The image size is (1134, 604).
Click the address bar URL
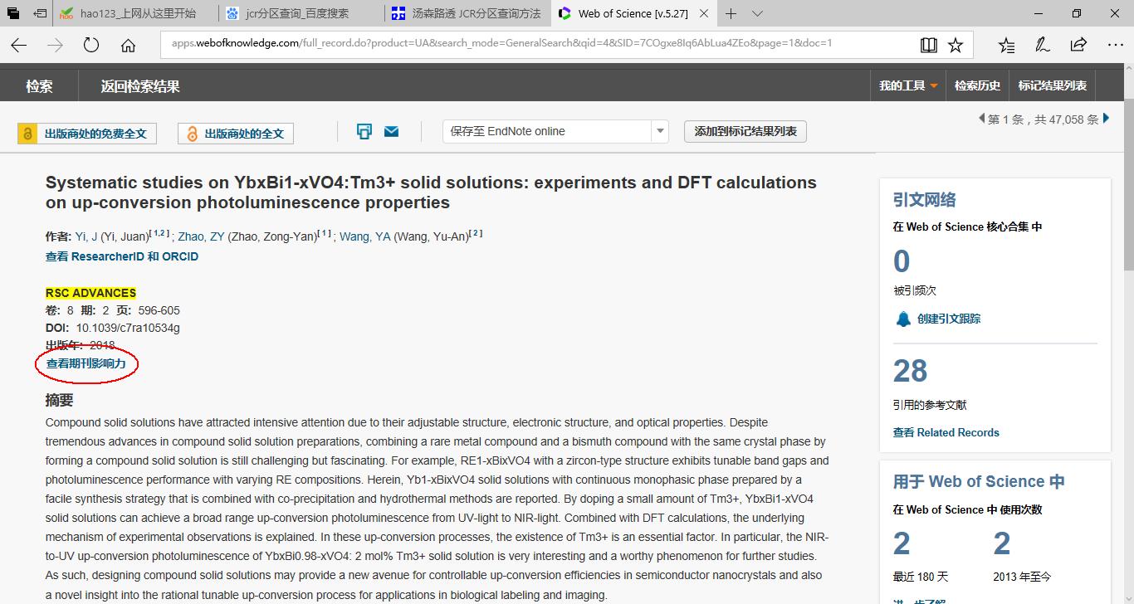click(x=501, y=43)
